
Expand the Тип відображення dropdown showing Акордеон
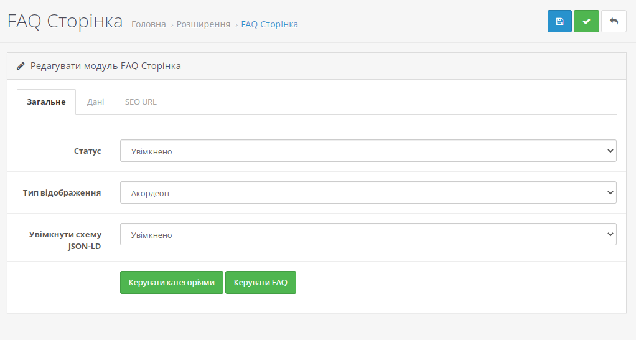coord(368,192)
